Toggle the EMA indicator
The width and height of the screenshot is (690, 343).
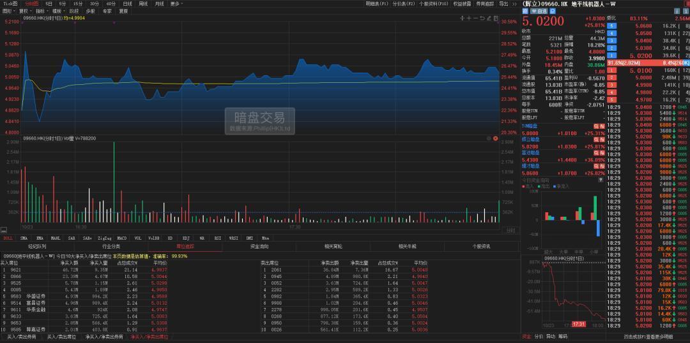(40, 238)
